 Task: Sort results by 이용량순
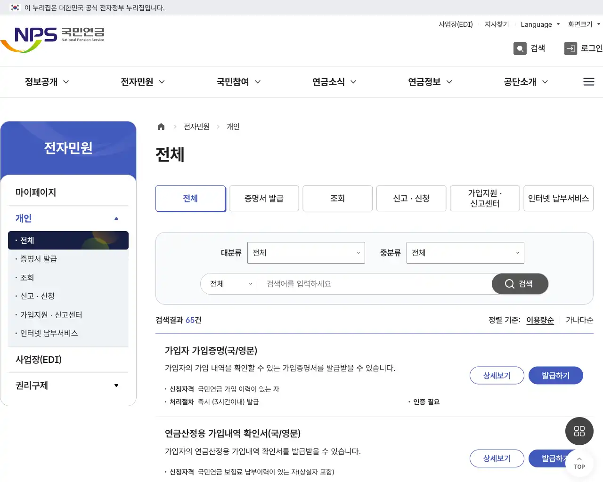[x=540, y=320]
